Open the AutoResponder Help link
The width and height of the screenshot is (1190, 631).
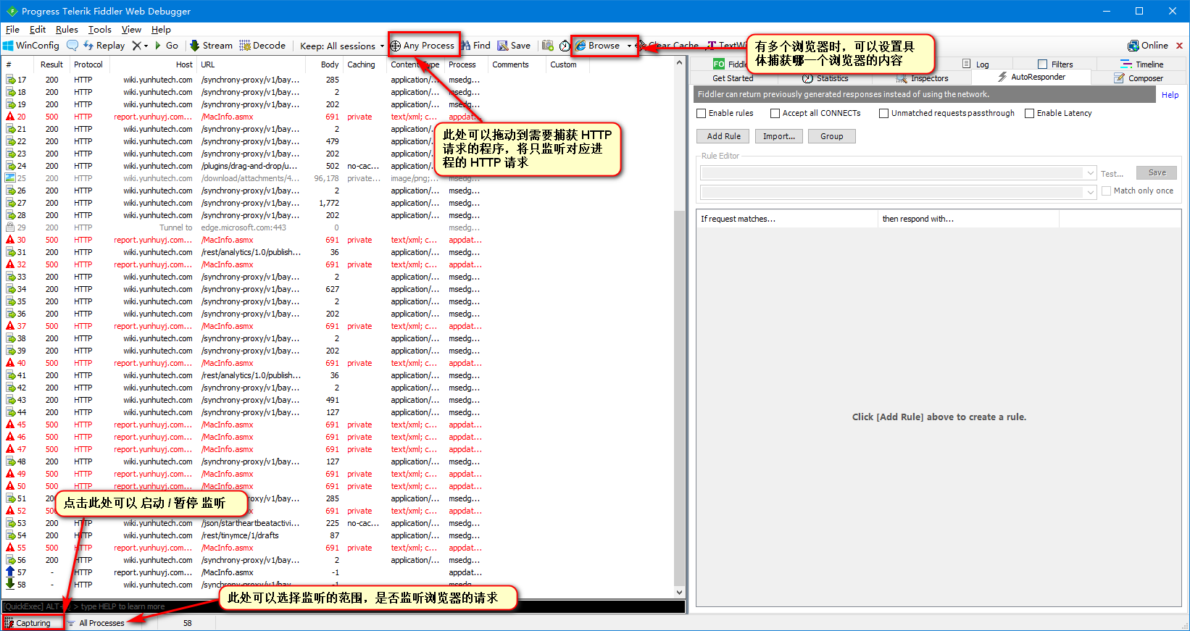pos(1170,95)
